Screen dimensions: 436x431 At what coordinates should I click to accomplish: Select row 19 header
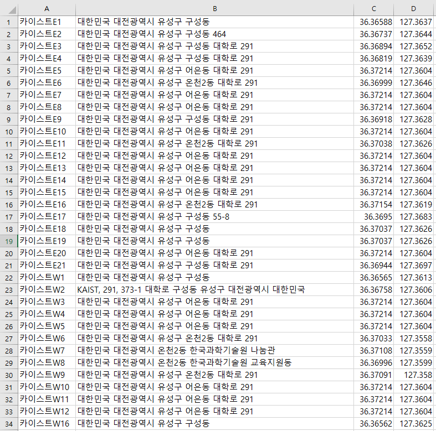9,241
